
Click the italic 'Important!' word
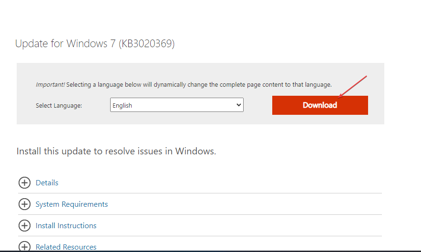pos(50,85)
